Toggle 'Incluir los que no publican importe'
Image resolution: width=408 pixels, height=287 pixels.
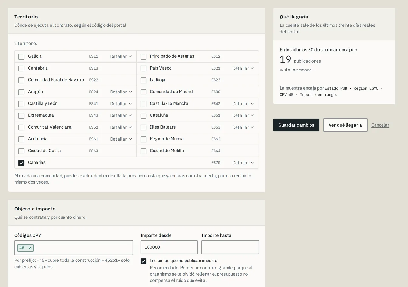click(x=143, y=261)
